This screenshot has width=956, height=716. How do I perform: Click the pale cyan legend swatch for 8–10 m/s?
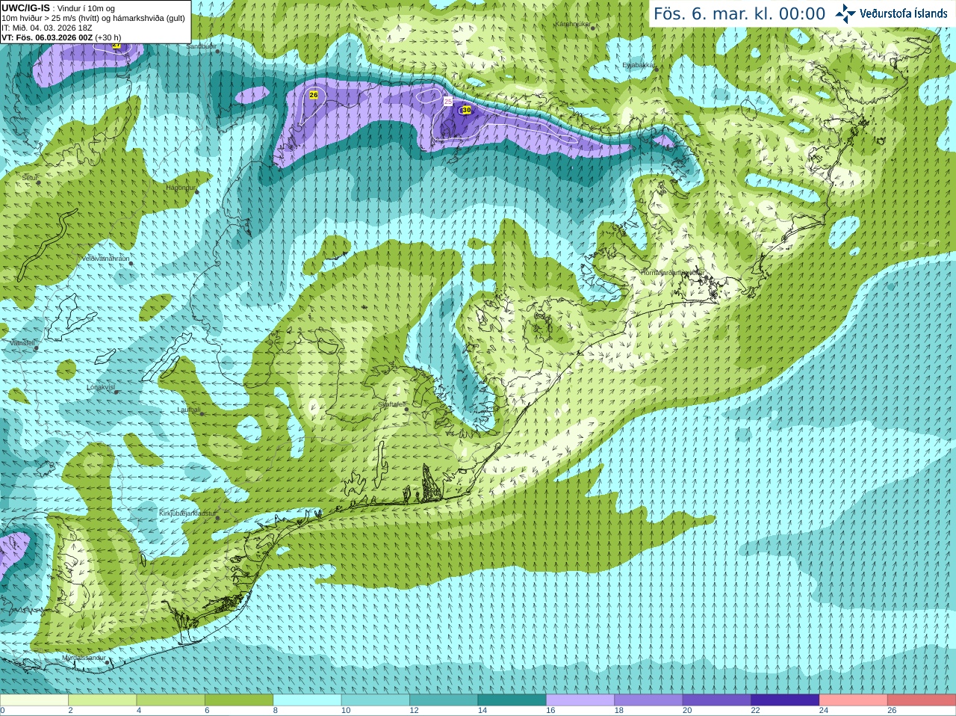[307, 700]
